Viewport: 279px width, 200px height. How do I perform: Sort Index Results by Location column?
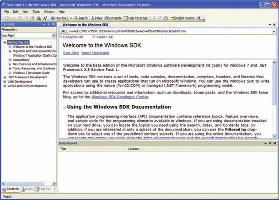click(160, 149)
